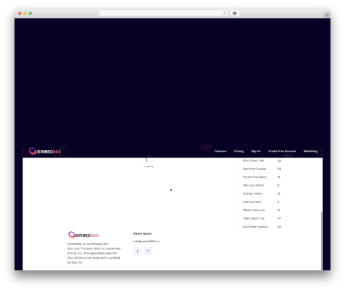345x291 pixels.
Task: Click the Embed360 footer logo
Action: pos(83,235)
